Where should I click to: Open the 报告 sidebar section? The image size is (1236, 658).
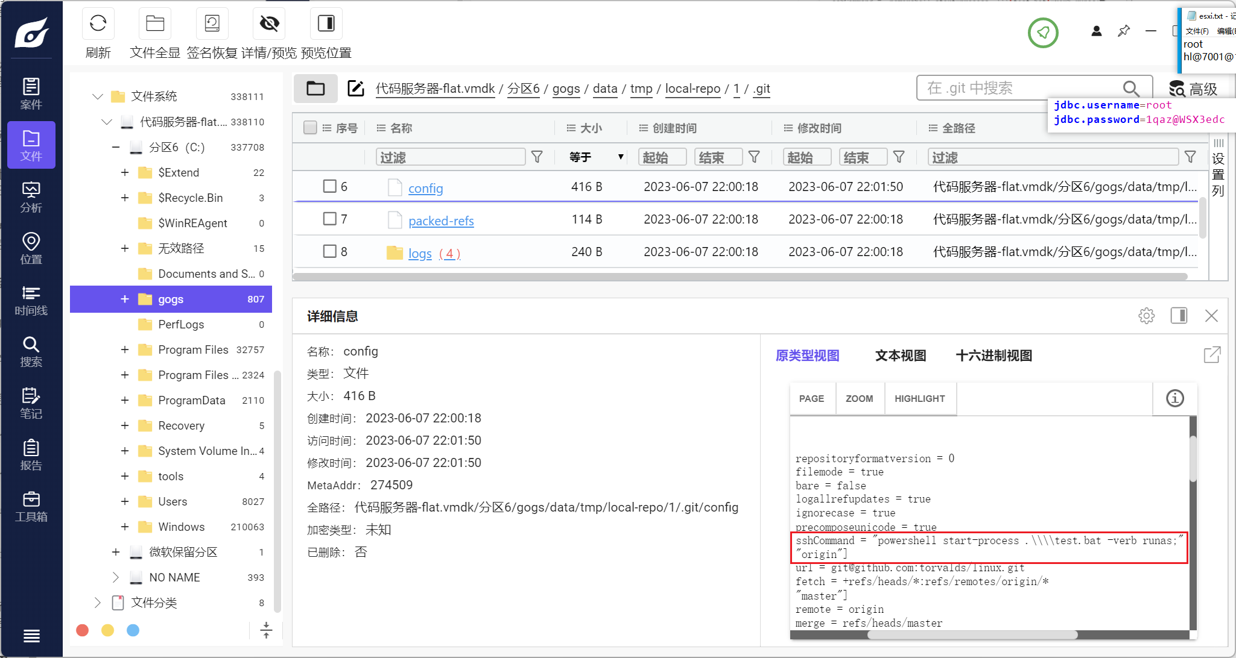click(x=31, y=455)
